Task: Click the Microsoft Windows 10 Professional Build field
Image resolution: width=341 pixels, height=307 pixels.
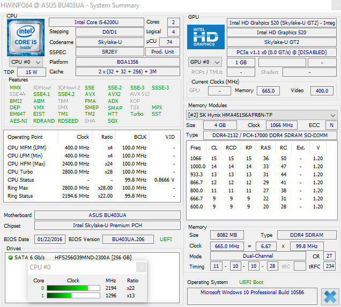Action: coord(253,296)
